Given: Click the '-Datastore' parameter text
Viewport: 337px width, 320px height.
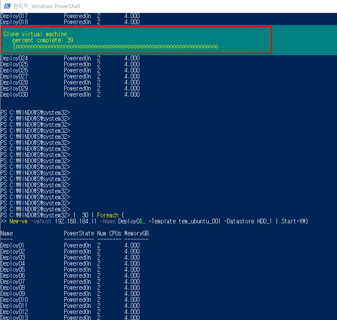Looking at the screenshot, I should click(x=239, y=221).
